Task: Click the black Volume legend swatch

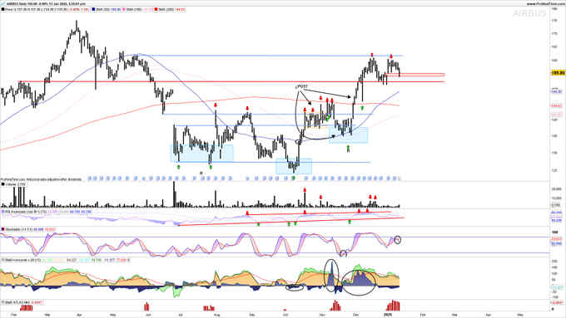Action: click(2, 184)
